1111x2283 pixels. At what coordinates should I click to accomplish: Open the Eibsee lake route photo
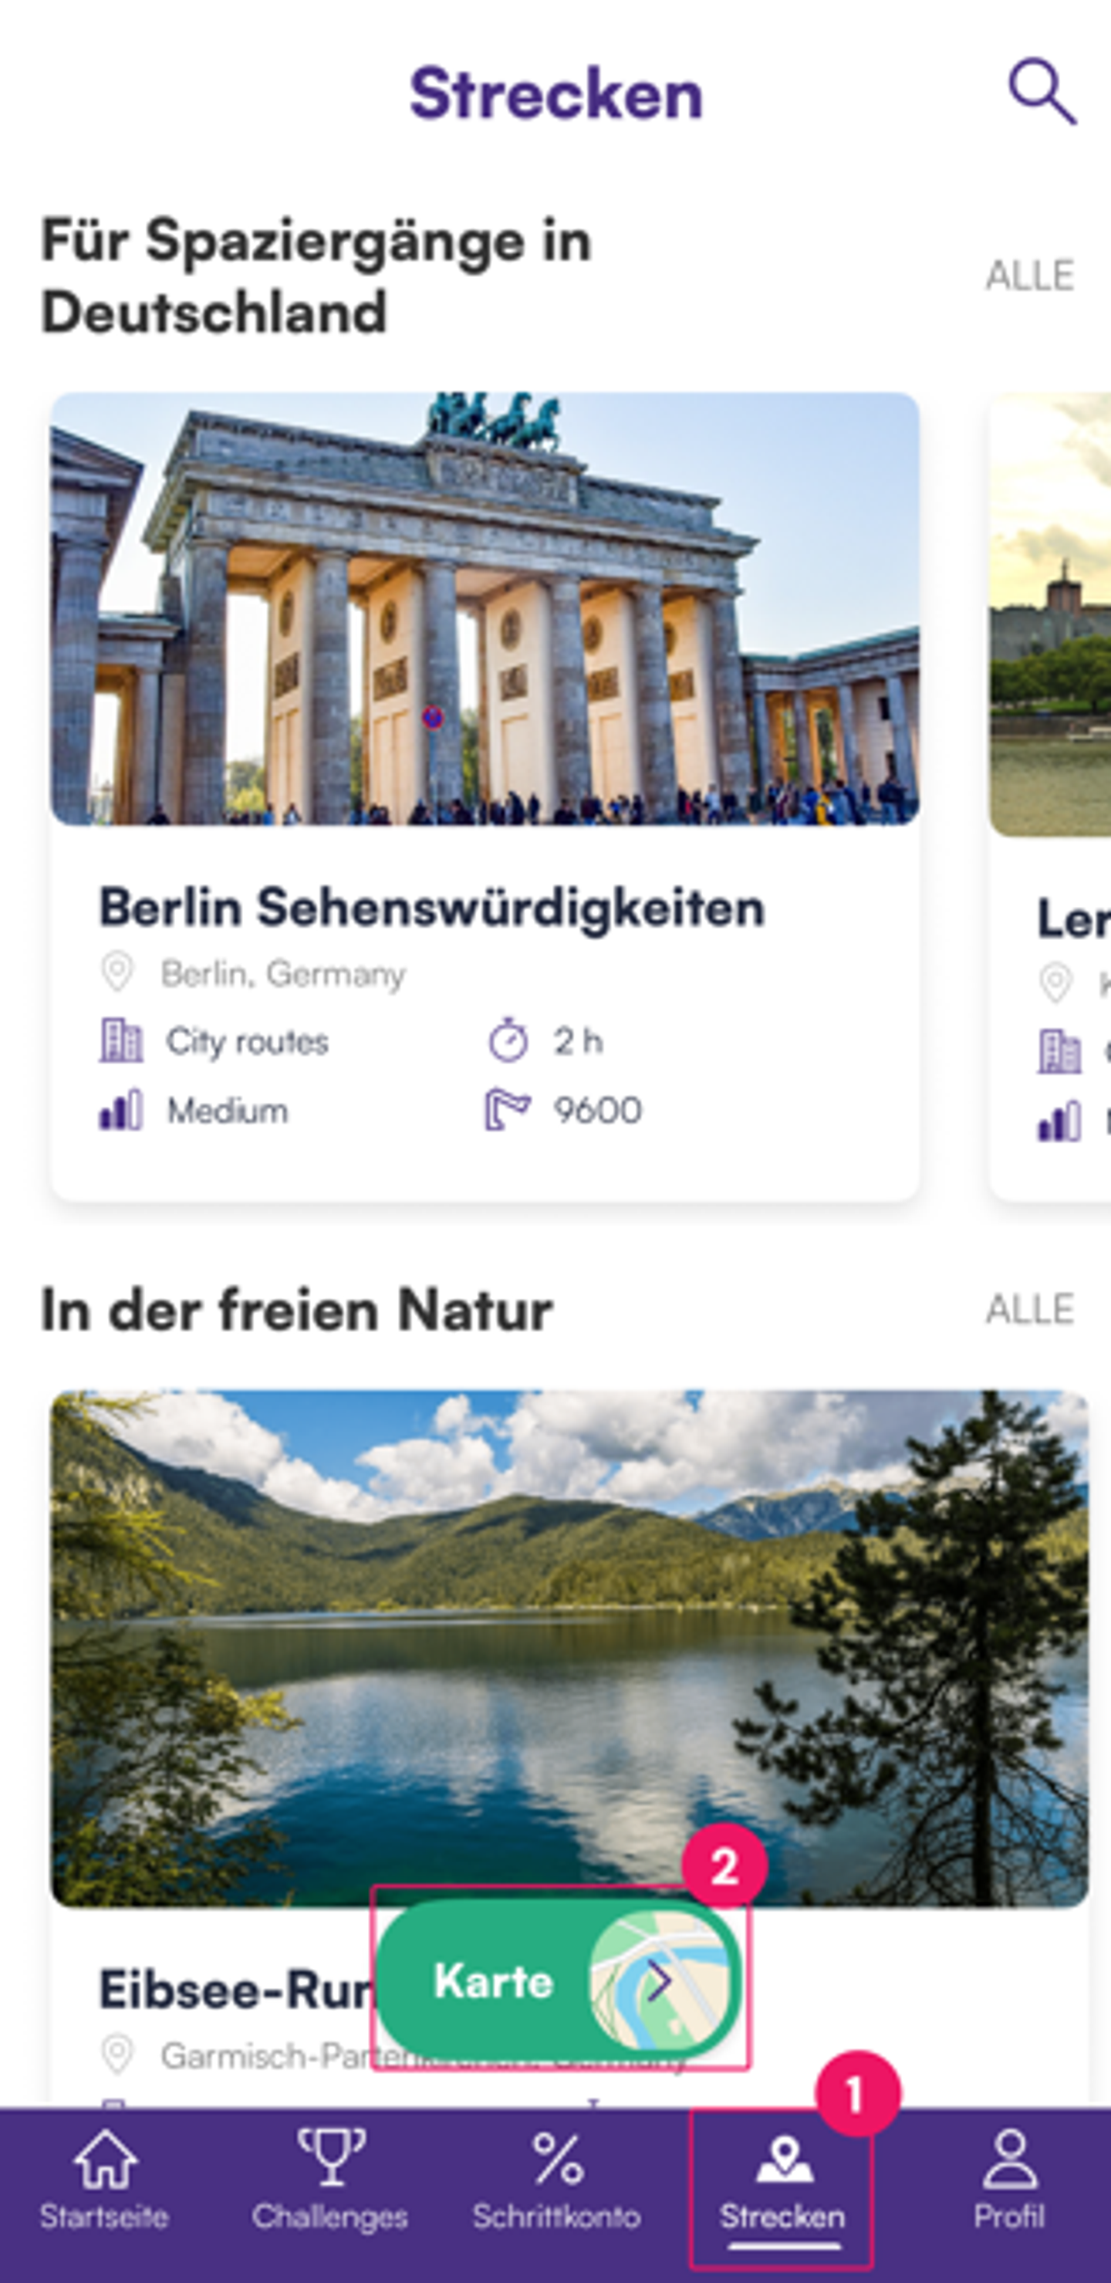click(569, 1649)
